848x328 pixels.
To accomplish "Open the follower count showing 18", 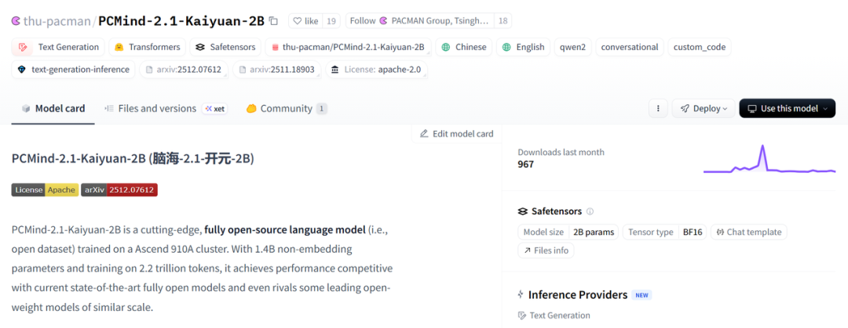I will pos(503,21).
